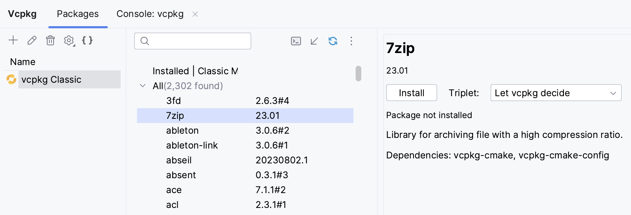Viewport: 631px width, 215px height.
Task: Filter packages by Installed
Action: coord(170,71)
